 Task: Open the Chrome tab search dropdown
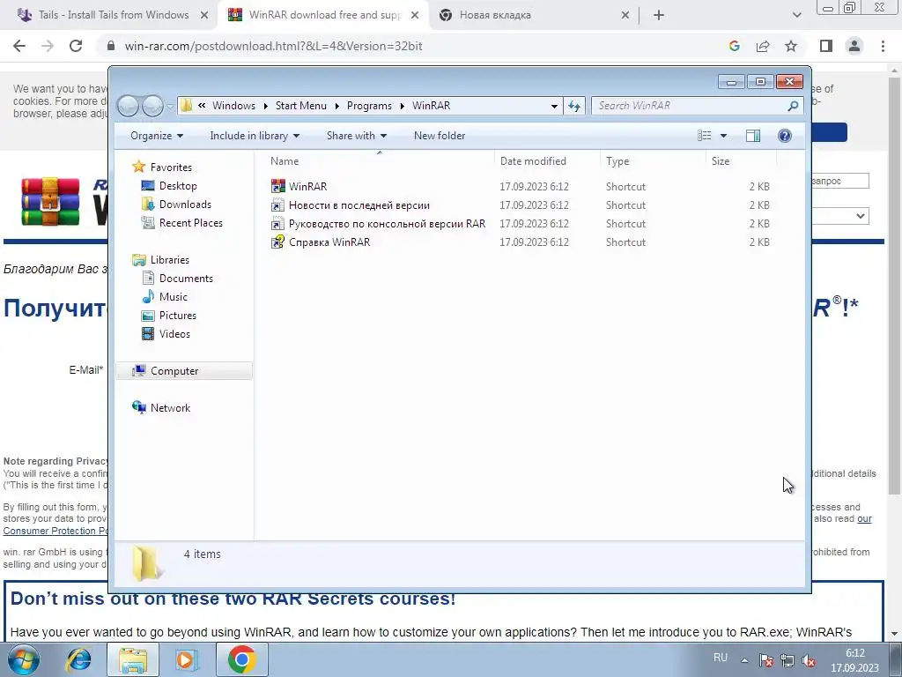796,16
